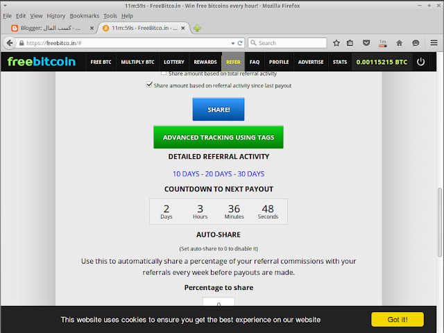
Task: Click the padlock site identity icon
Action: (22, 43)
